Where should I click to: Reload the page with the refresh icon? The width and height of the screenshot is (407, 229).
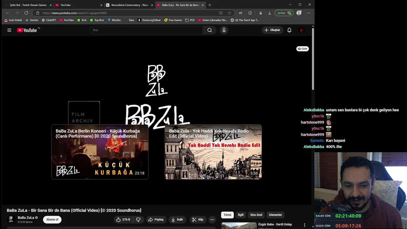[x=26, y=13]
